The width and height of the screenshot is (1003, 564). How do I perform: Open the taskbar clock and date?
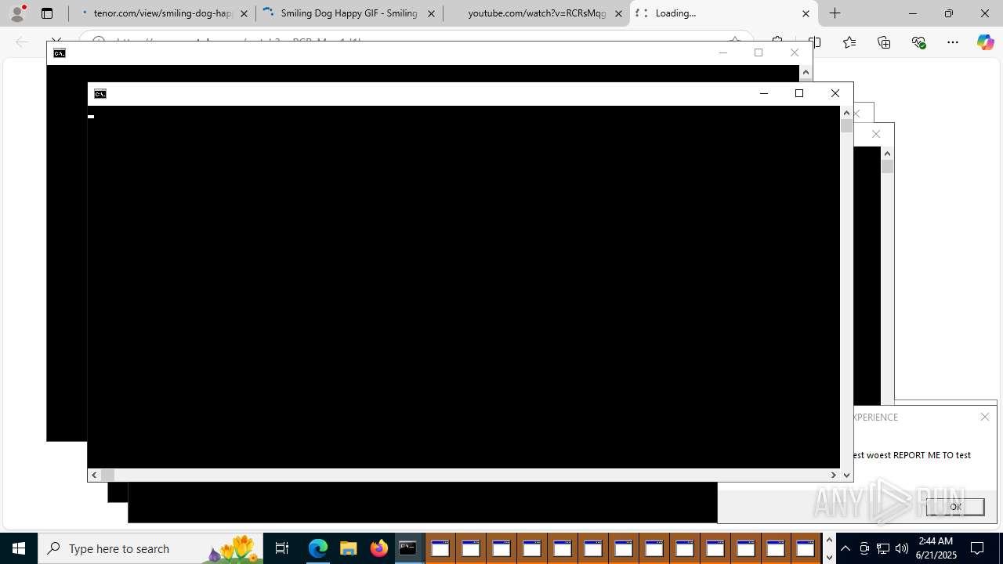tap(936, 548)
